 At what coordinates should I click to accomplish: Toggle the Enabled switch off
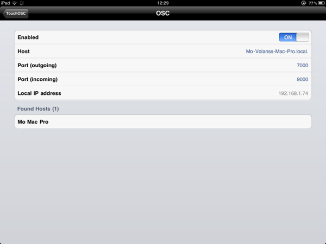(x=294, y=37)
